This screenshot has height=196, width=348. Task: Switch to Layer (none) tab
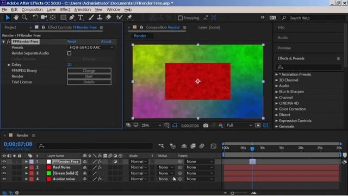[209, 27]
